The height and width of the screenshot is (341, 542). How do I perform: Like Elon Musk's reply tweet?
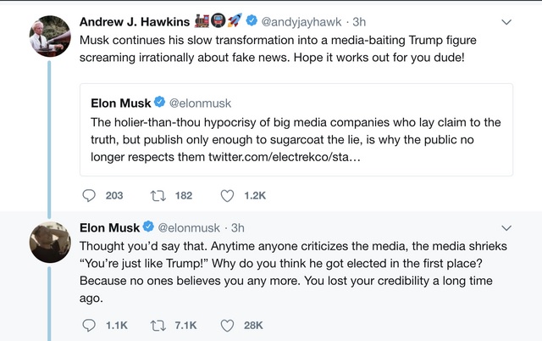pyautogui.click(x=227, y=326)
